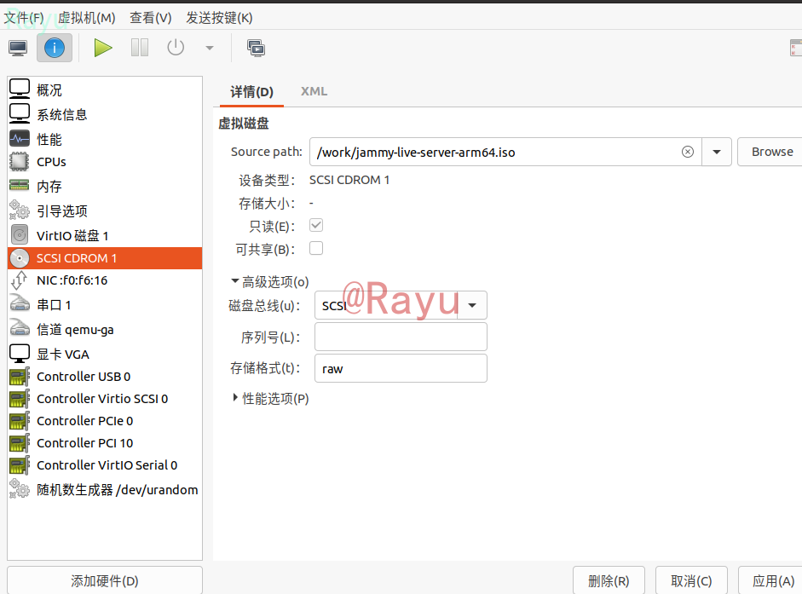Screen dimensions: 802x594
Task: Open 引导选项 boot options
Action: point(105,210)
